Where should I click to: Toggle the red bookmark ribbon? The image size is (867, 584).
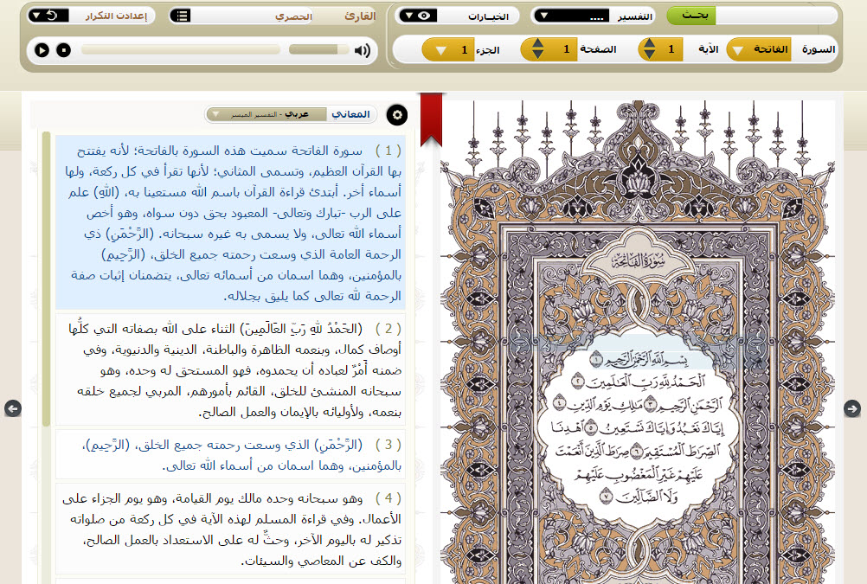click(x=431, y=119)
